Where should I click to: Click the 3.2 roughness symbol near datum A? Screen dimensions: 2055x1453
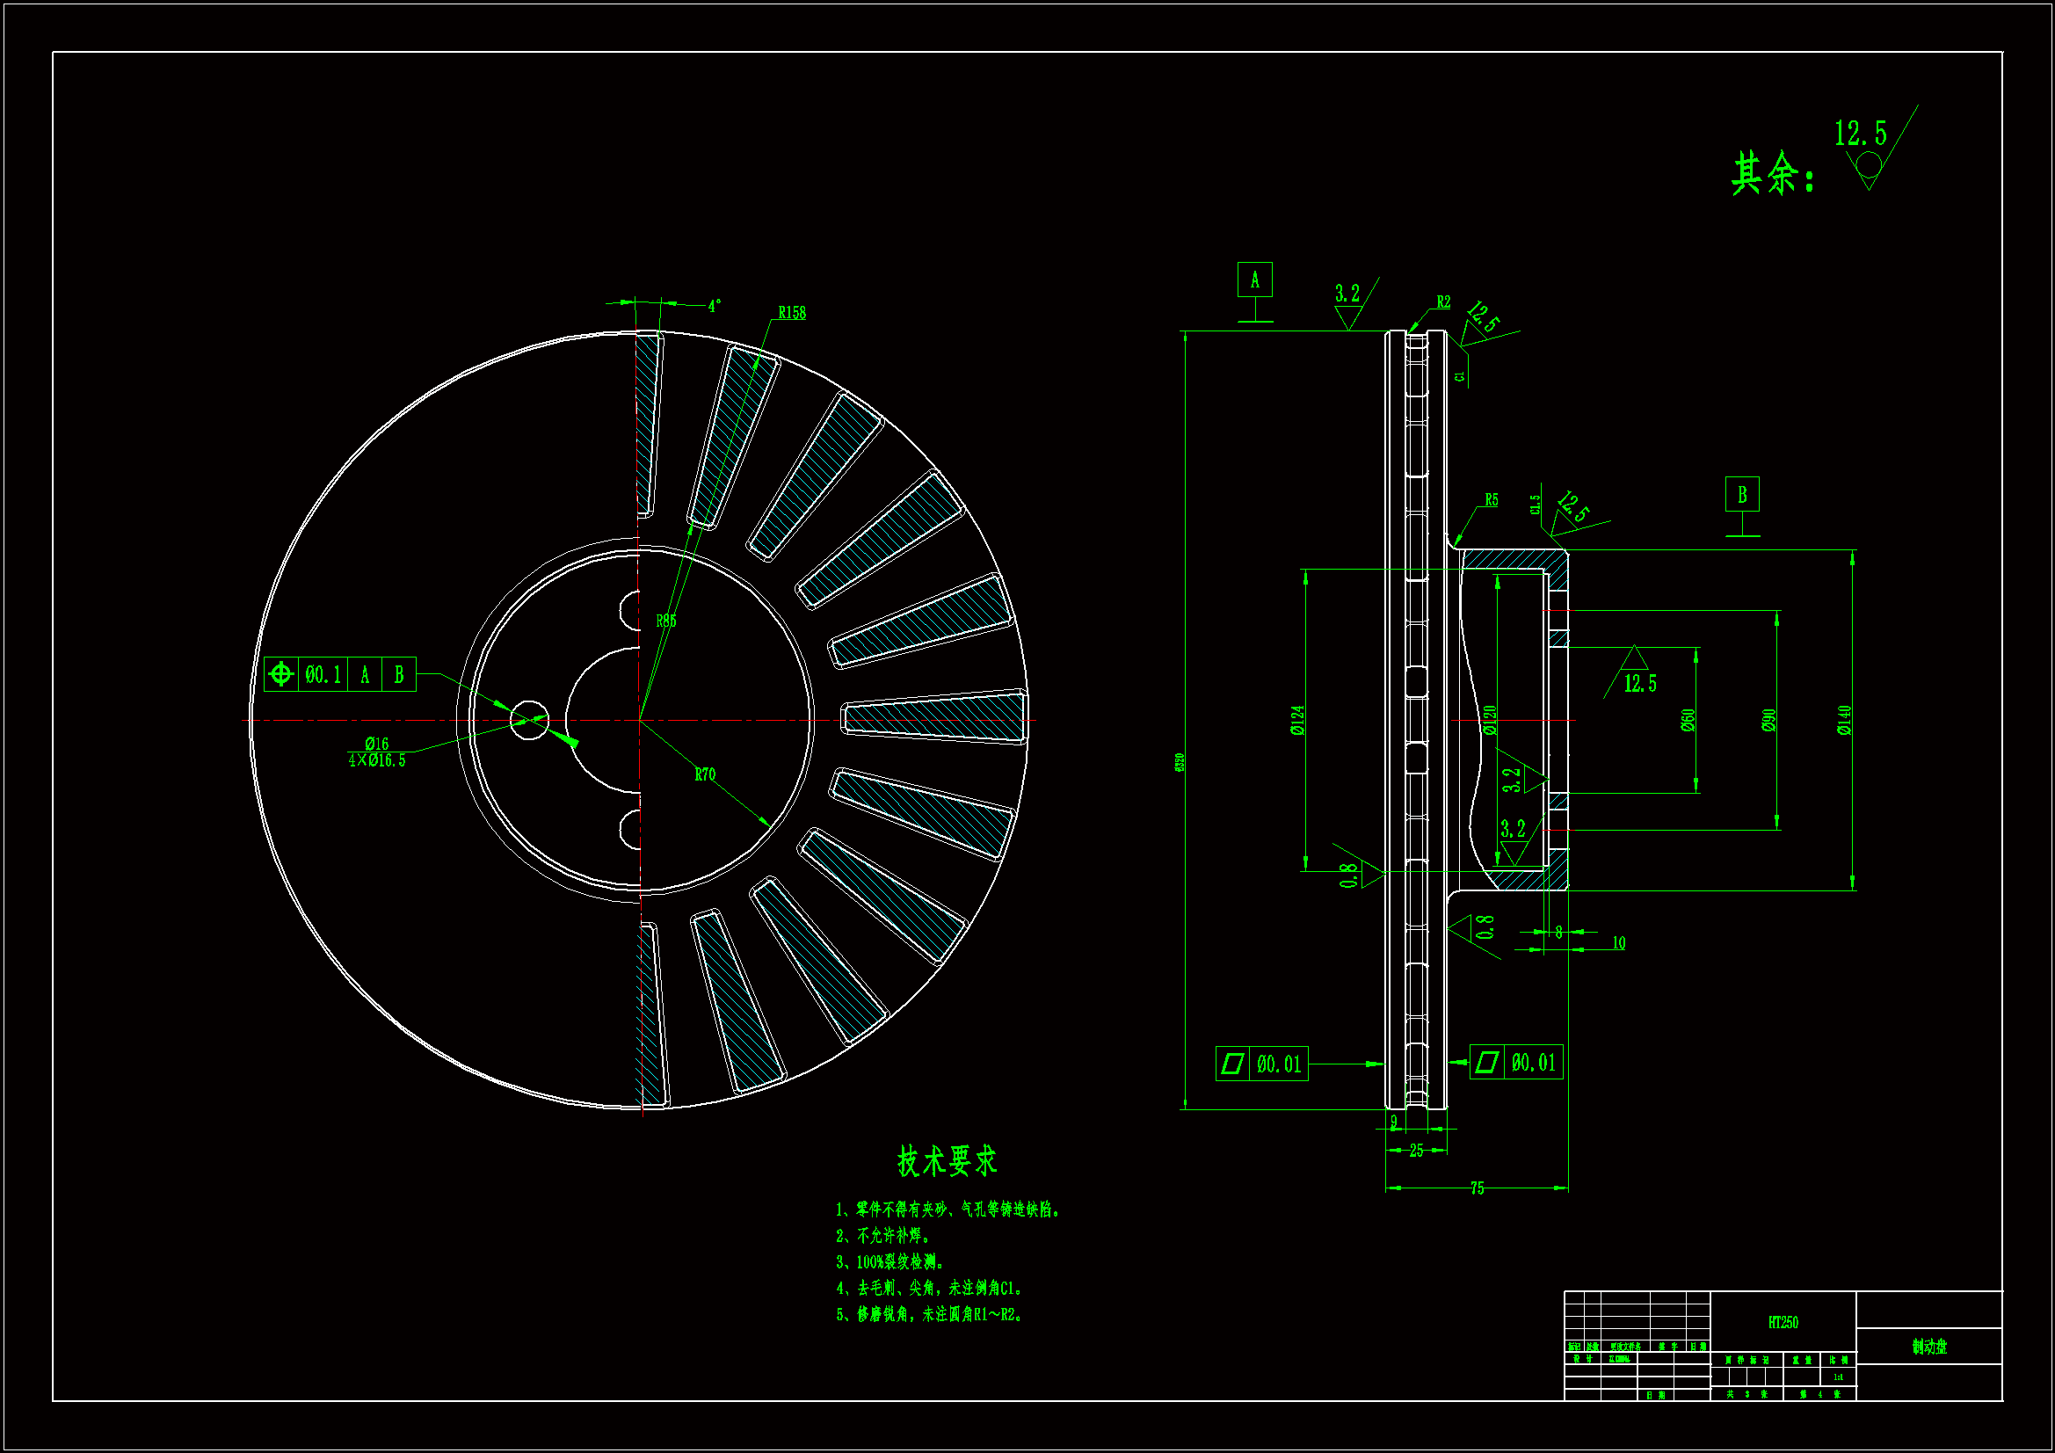pyautogui.click(x=1348, y=304)
